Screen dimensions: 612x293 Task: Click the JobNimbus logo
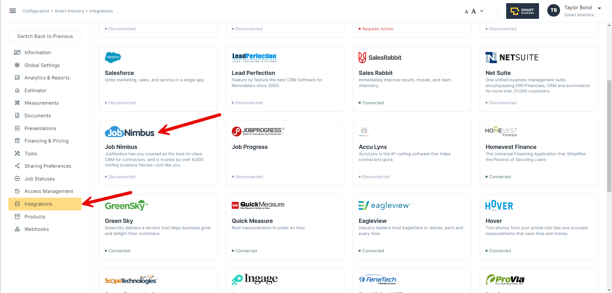click(129, 132)
